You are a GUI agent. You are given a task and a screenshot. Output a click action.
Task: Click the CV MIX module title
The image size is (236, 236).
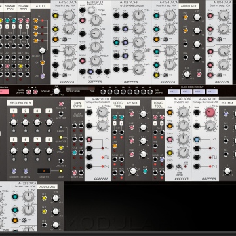point(133,103)
